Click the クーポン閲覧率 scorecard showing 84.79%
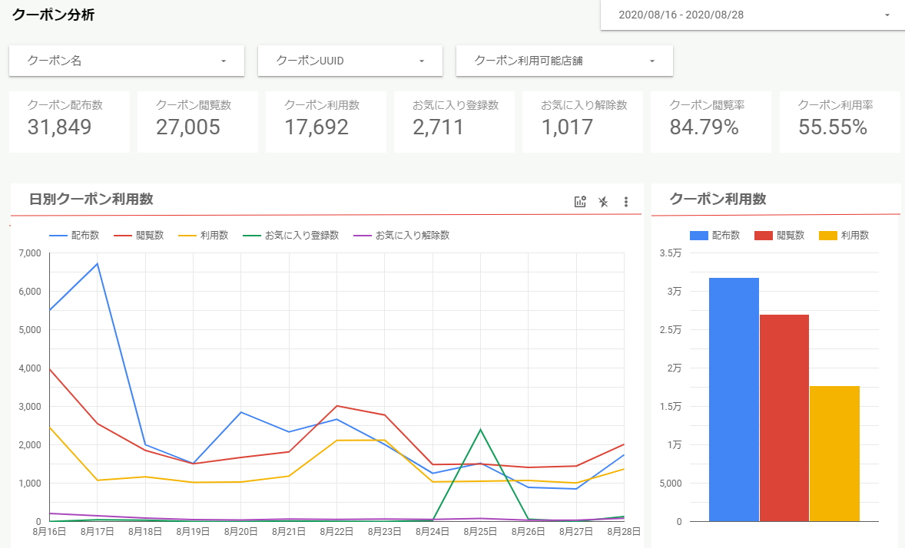The image size is (905, 548). point(711,122)
